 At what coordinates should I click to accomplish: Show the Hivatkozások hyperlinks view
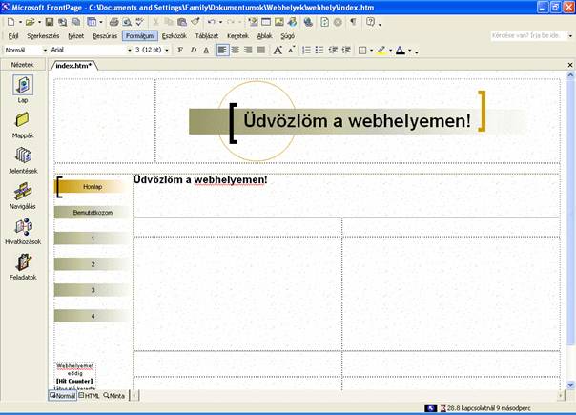click(x=22, y=227)
